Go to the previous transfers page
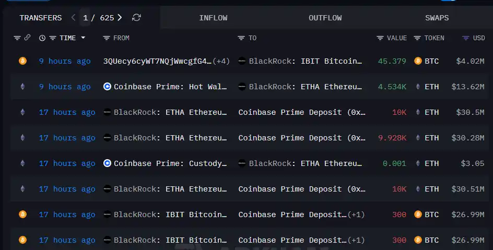The height and width of the screenshot is (250, 493). point(73,18)
